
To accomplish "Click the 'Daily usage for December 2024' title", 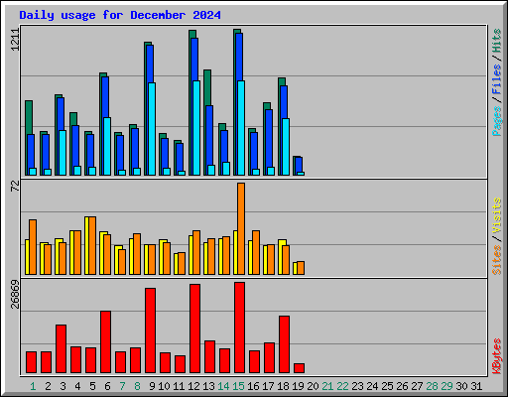I will (120, 15).
